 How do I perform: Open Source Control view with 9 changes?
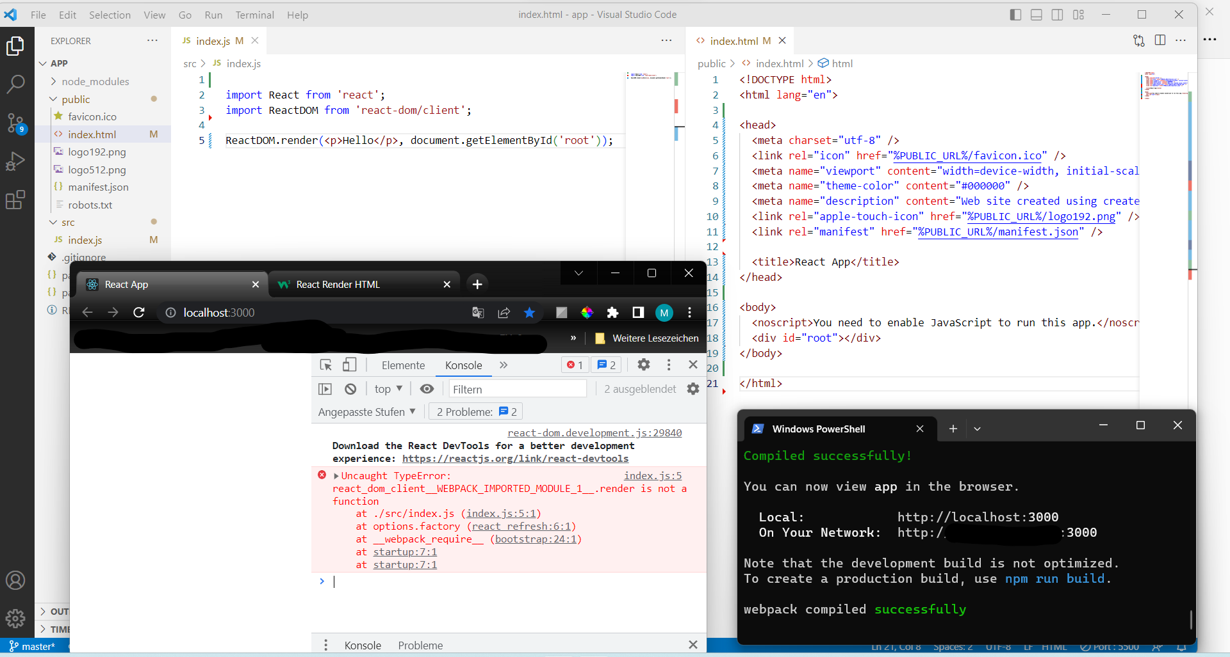coord(15,123)
